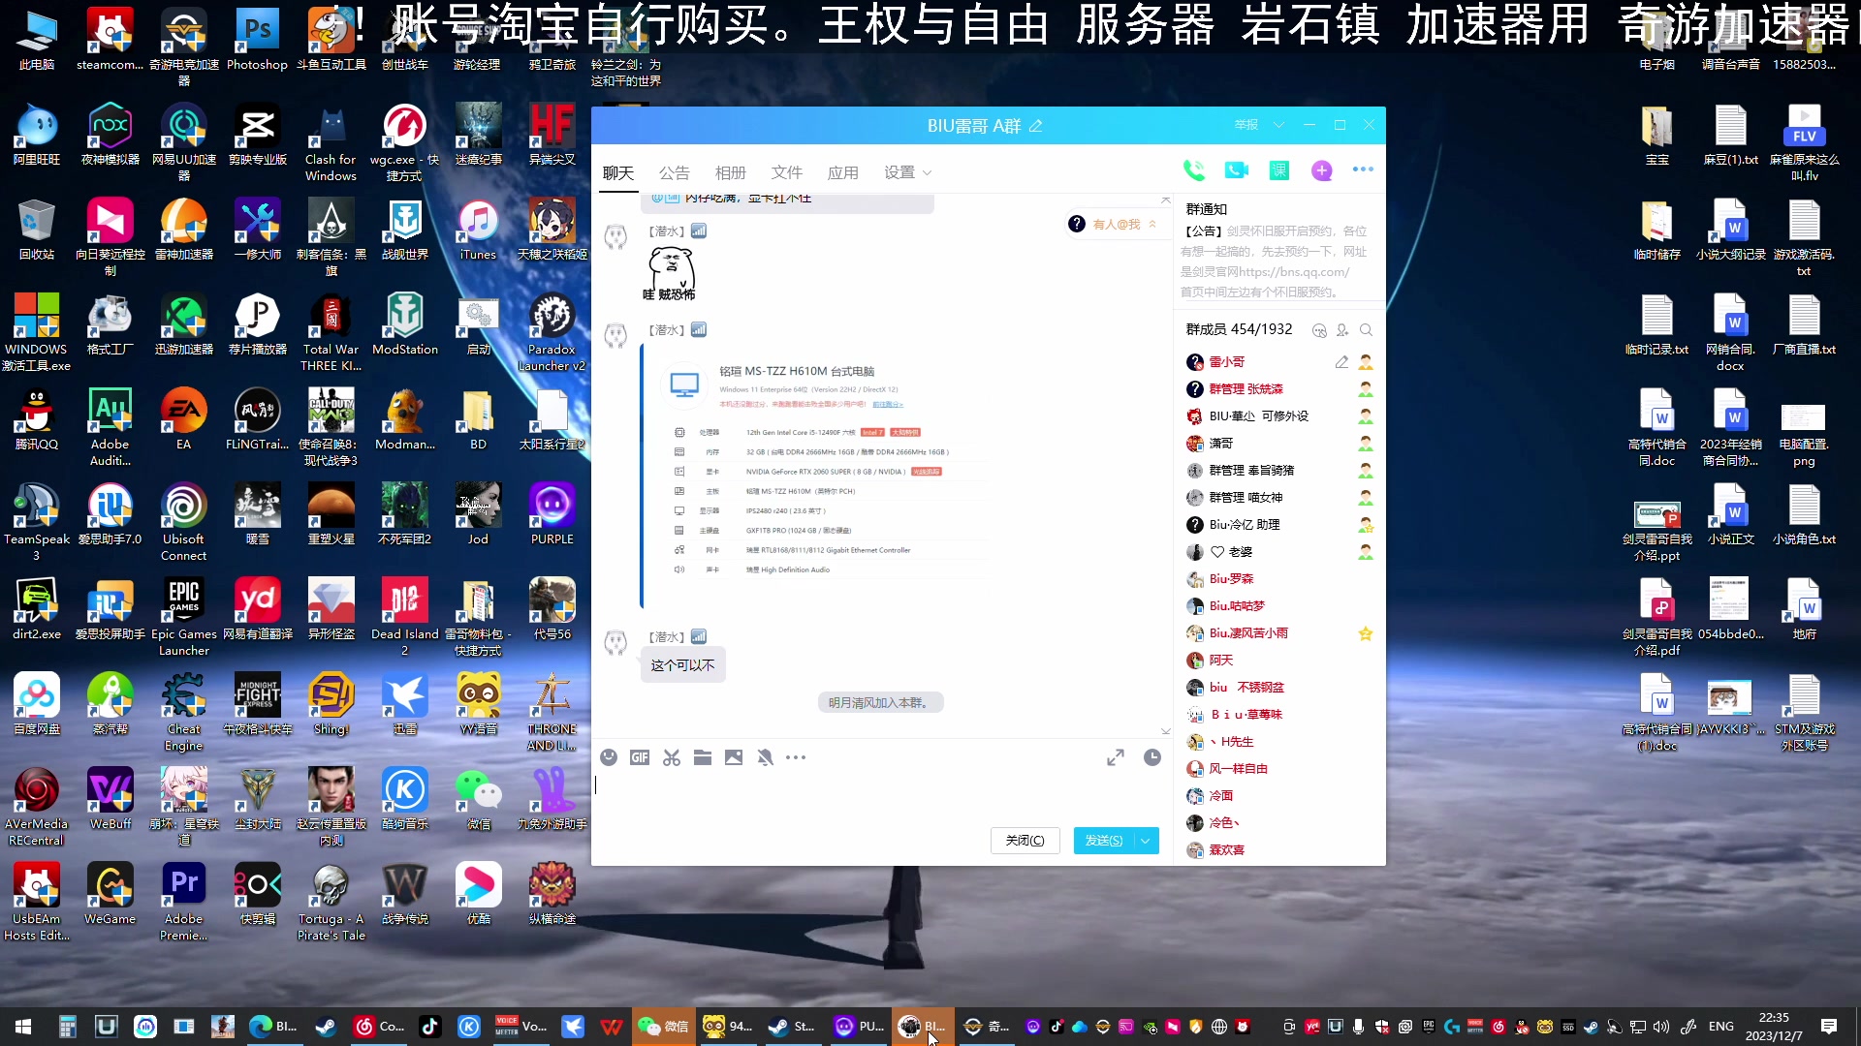Open WeChat from the taskbar
1861x1046 pixels.
663,1026
